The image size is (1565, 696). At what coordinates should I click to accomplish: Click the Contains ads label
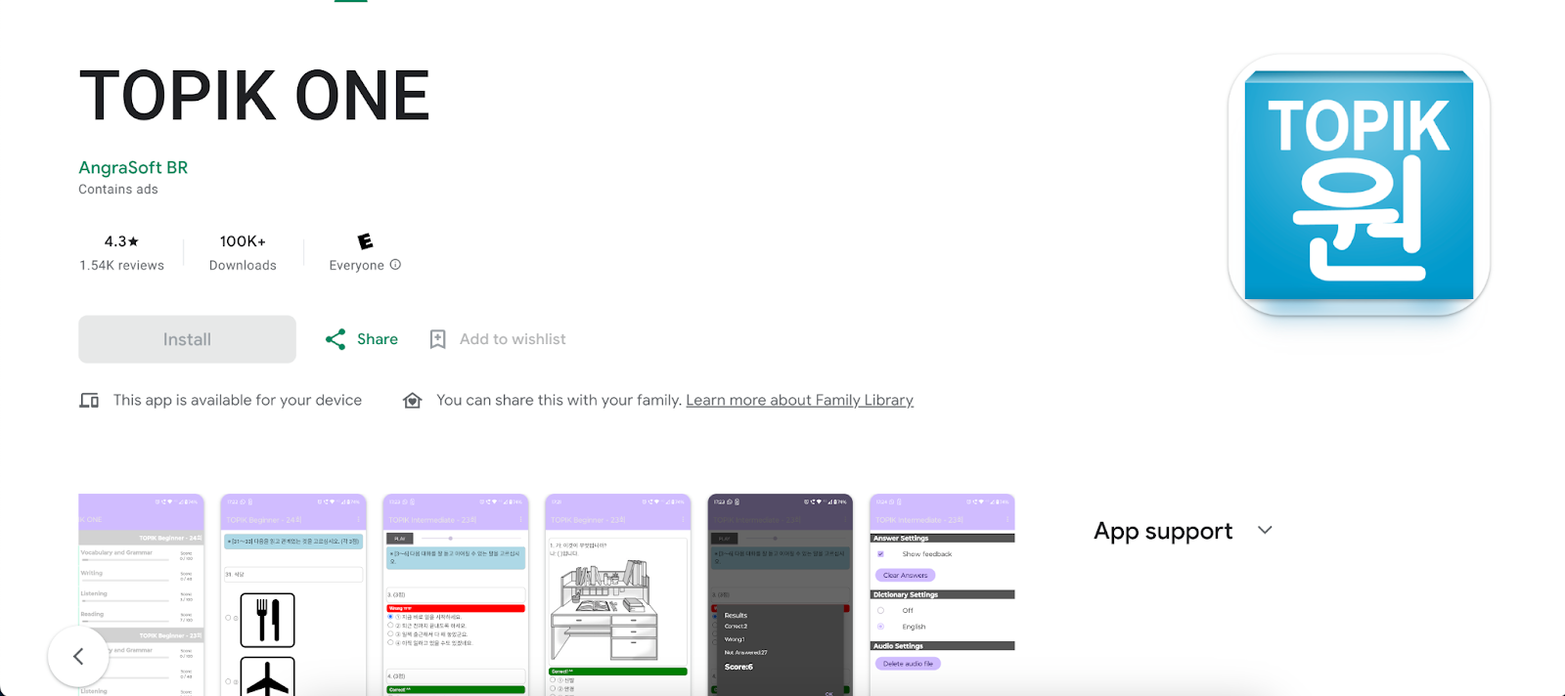tap(118, 190)
